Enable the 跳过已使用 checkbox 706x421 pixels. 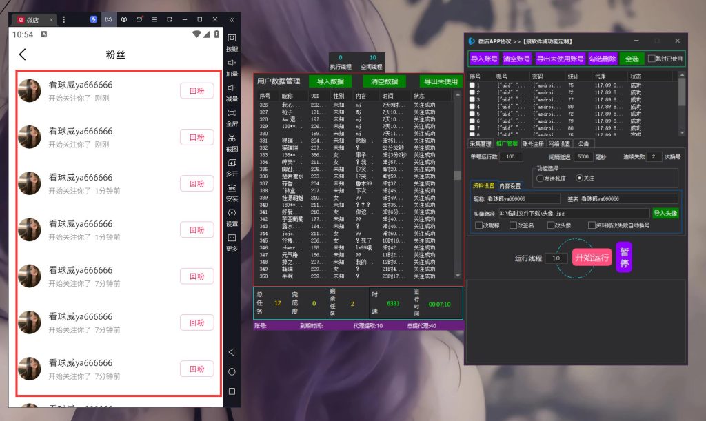click(651, 59)
